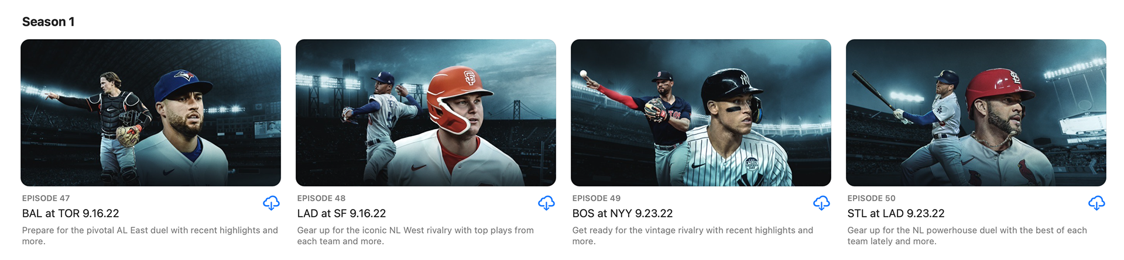The height and width of the screenshot is (260, 1124).
Task: Open the STL at LAD episode thumbnail
Action: 976,113
